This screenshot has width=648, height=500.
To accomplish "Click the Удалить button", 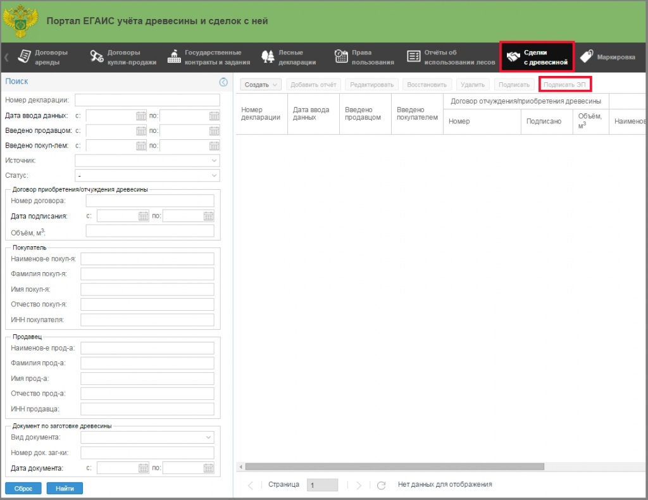I will tap(473, 85).
